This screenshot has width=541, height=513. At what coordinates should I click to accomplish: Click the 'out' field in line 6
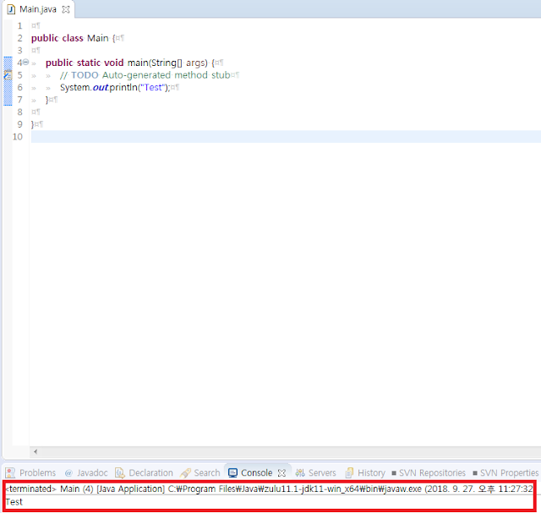[x=101, y=88]
